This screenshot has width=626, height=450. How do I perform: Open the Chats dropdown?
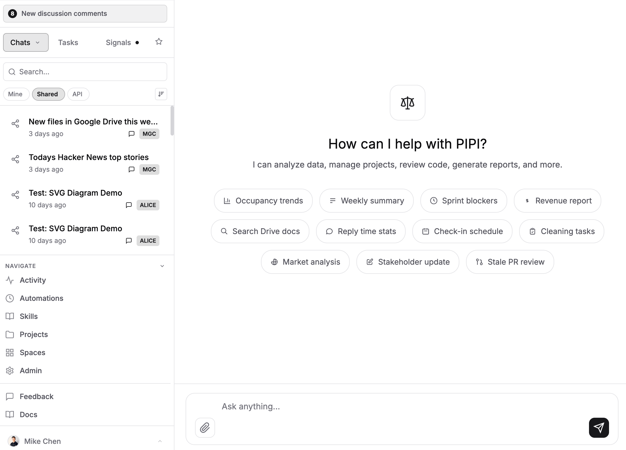coord(26,43)
